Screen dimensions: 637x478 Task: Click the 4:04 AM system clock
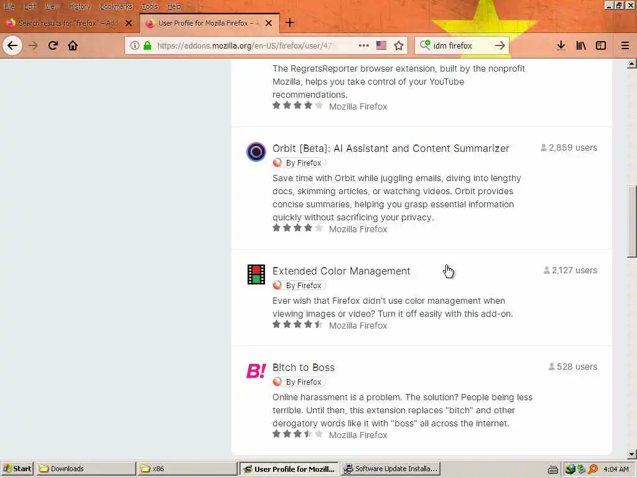(x=616, y=469)
